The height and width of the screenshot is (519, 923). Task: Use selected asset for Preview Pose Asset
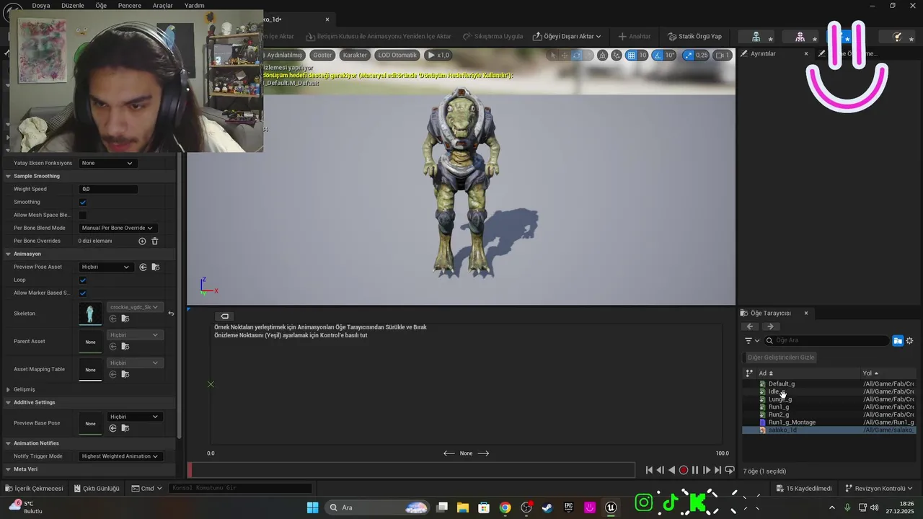click(x=143, y=267)
